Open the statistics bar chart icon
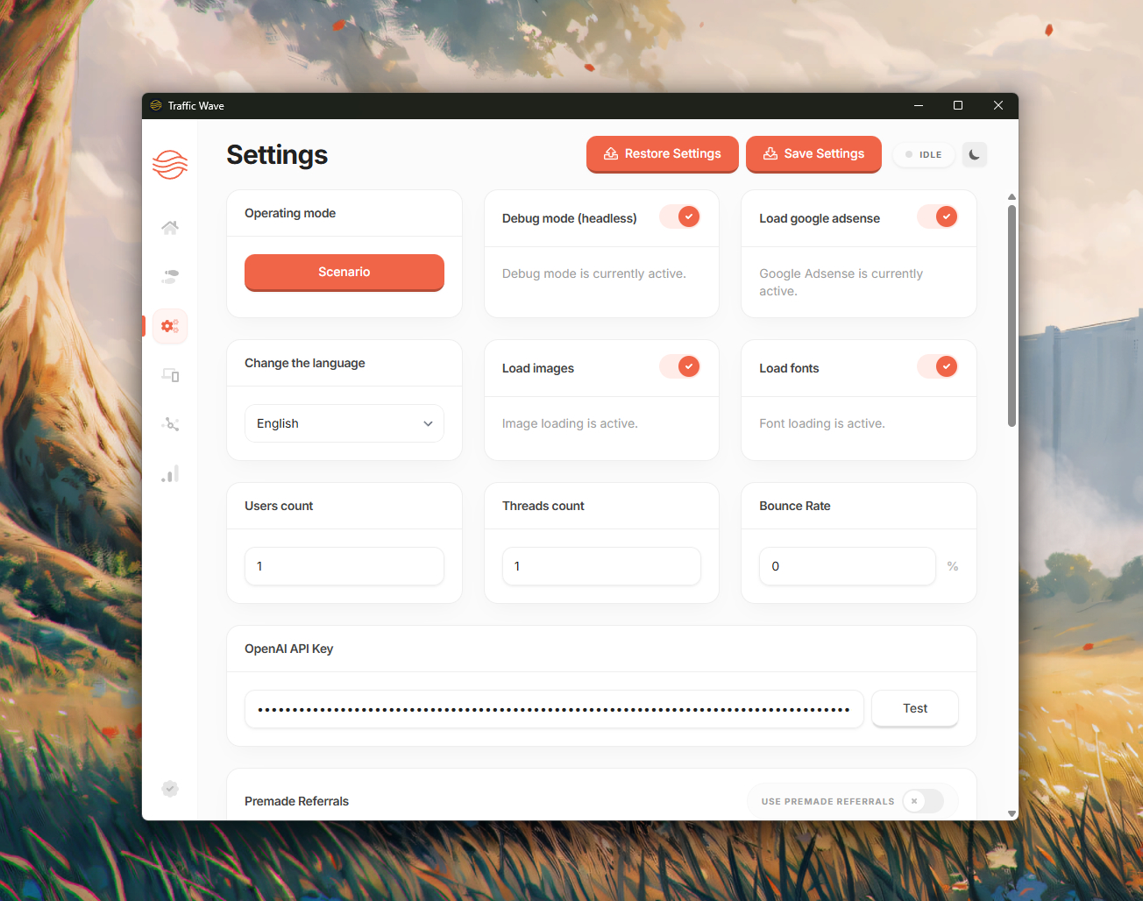1143x901 pixels. (x=170, y=474)
